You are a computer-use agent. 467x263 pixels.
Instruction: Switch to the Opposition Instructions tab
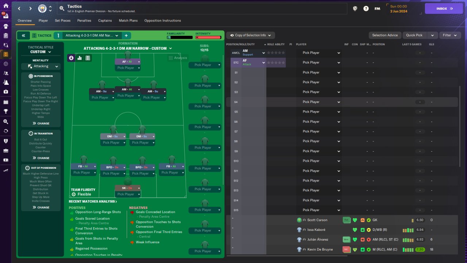pos(163,20)
